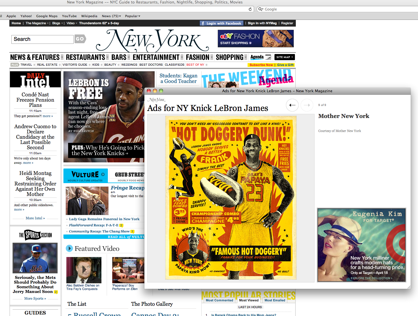Click the Hot Doggery Dunk poster image
This screenshot has width=418, height=316.
(x=231, y=198)
